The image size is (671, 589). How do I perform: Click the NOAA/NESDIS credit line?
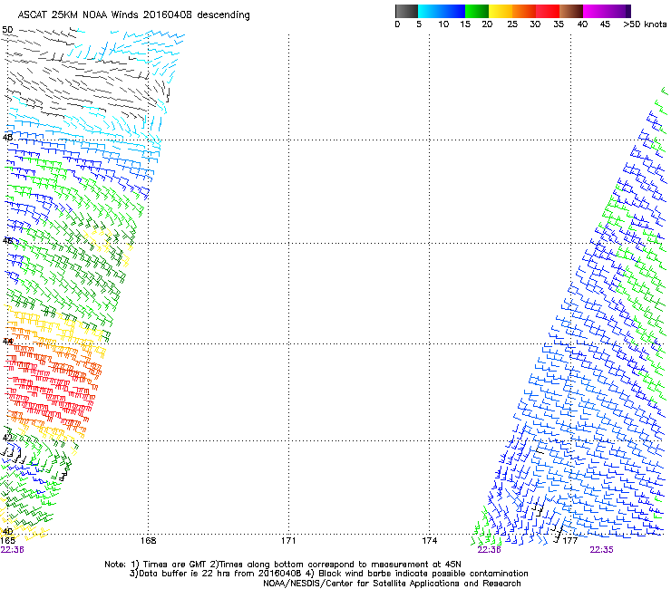pos(392,584)
